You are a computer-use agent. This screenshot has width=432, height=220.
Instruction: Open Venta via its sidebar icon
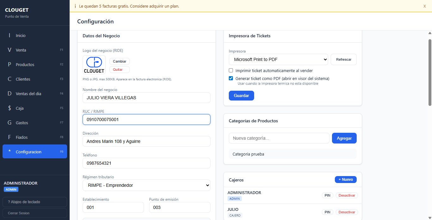[x=9, y=50]
